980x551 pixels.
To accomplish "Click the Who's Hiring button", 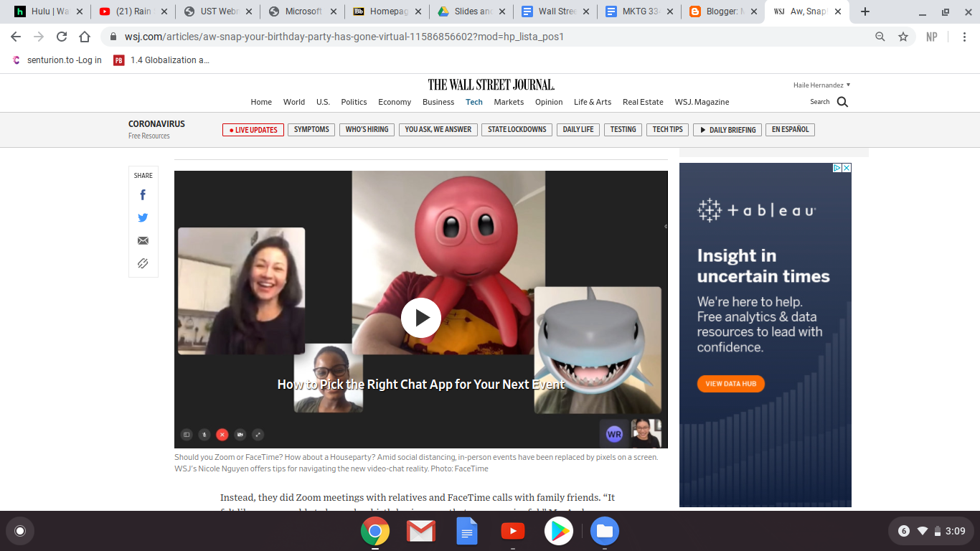I will point(367,130).
